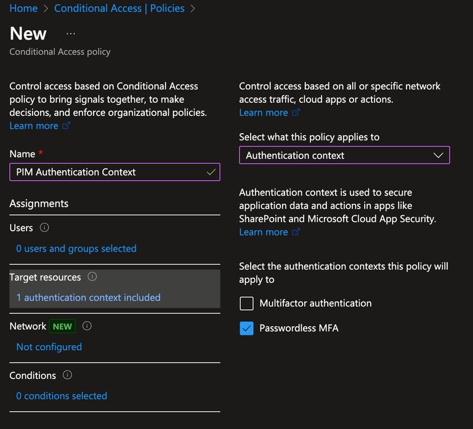This screenshot has width=473, height=429.
Task: Go to Home breadcrumb
Action: 23,9
